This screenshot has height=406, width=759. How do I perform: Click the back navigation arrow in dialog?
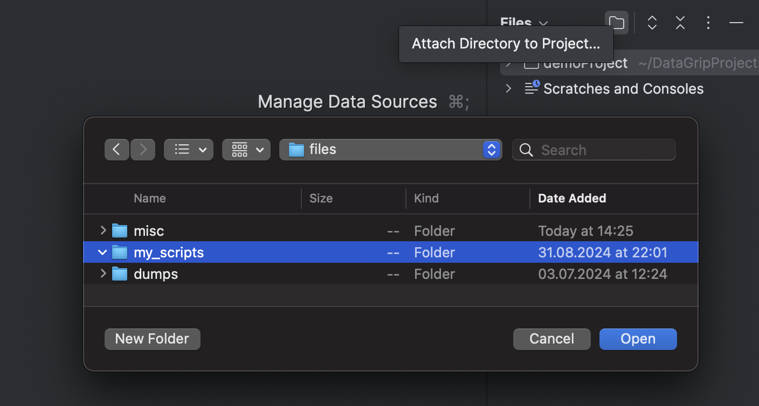coord(117,149)
